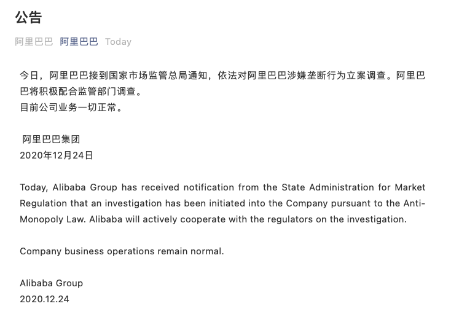Click the text Anti- at line end
Screen dimensions: 459x325
415,203
